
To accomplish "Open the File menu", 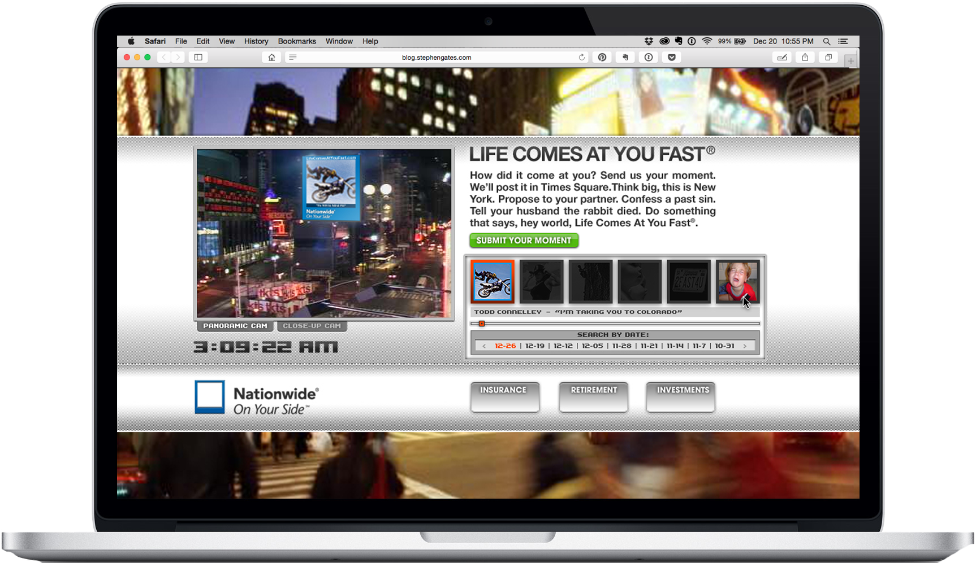I will tap(181, 41).
